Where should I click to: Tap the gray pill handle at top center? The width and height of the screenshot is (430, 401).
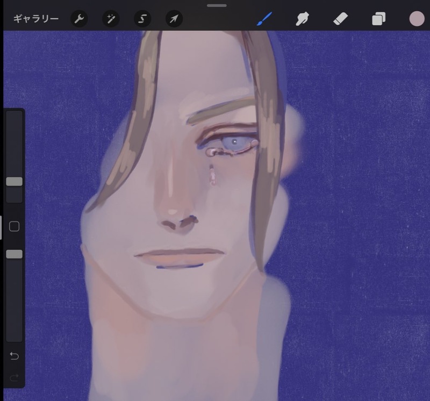pos(217,5)
